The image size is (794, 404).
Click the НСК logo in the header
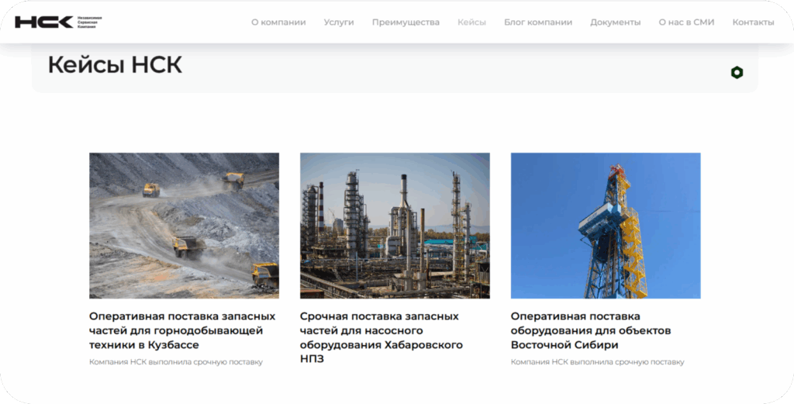(x=44, y=22)
